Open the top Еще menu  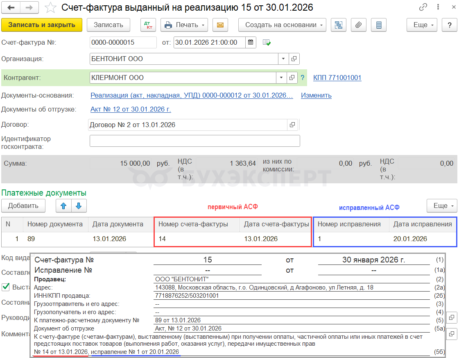(422, 25)
